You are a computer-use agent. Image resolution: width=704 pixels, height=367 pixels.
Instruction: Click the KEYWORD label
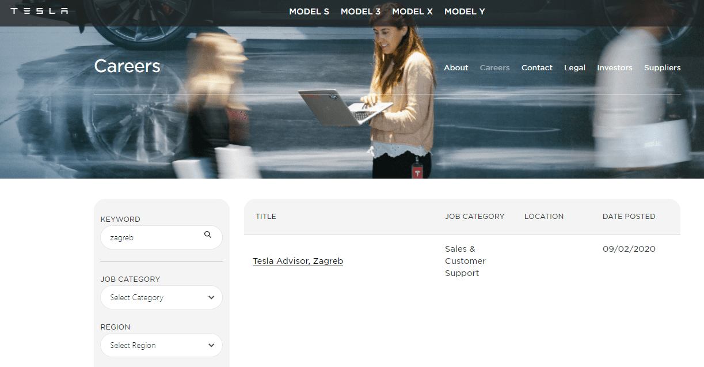[x=120, y=220]
